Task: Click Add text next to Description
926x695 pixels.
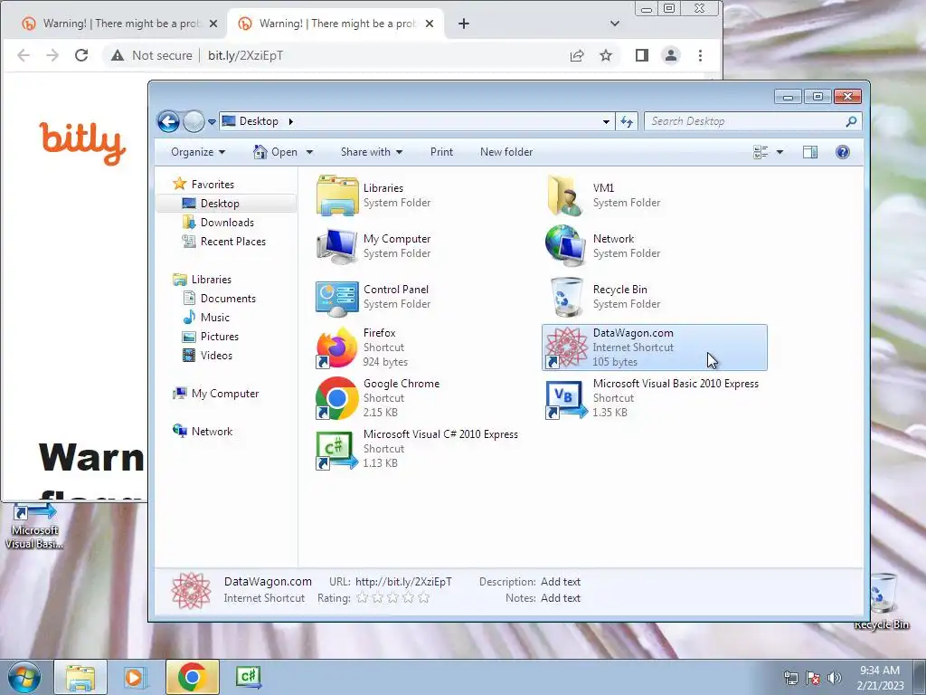Action: (561, 582)
